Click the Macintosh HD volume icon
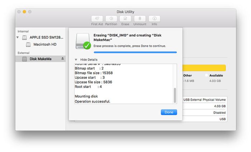This screenshot has height=152, width=251. pos(28,44)
